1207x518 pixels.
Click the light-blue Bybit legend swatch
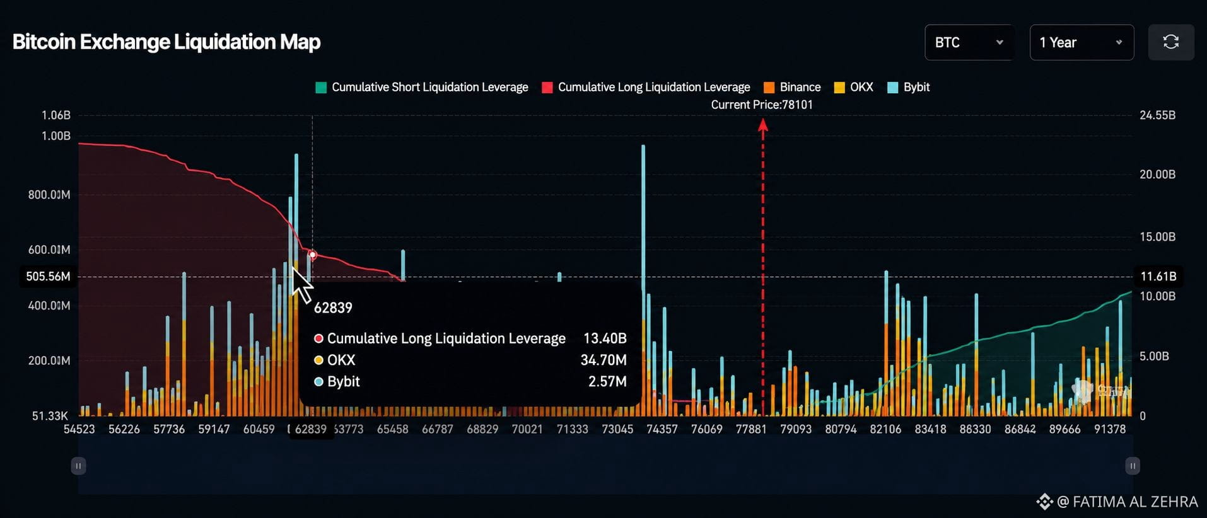[x=892, y=88]
